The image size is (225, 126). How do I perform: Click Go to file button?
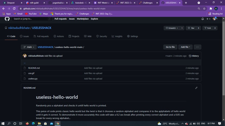(170, 47)
